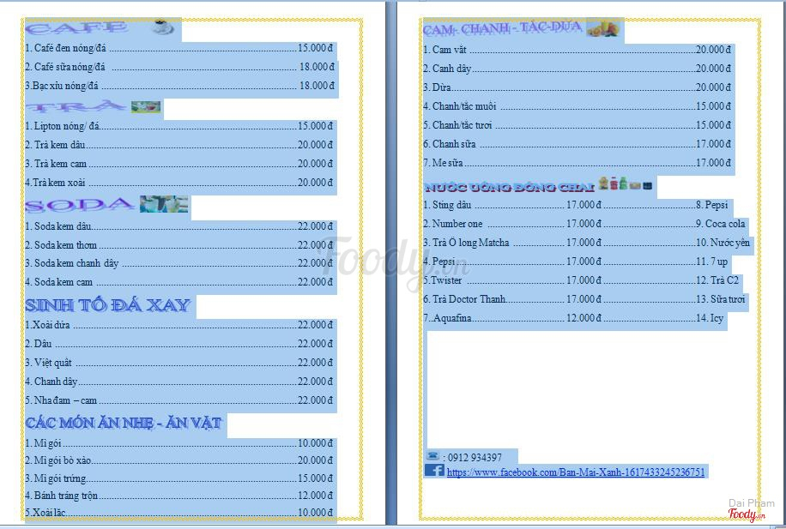Image resolution: width=786 pixels, height=529 pixels.
Task: Click the bottled drinks icons beside NƯỚC UỐNG ĐÓNG CHAI
Action: point(626,183)
